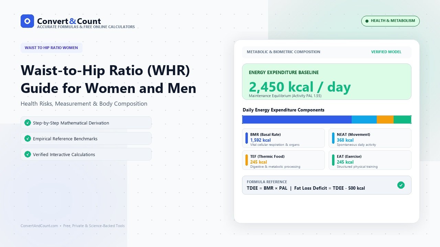Click the TEF (Thermic Food) title
440x247 pixels.
click(267, 156)
